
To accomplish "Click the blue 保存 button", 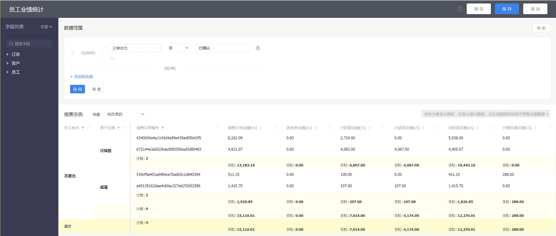I will (x=507, y=9).
